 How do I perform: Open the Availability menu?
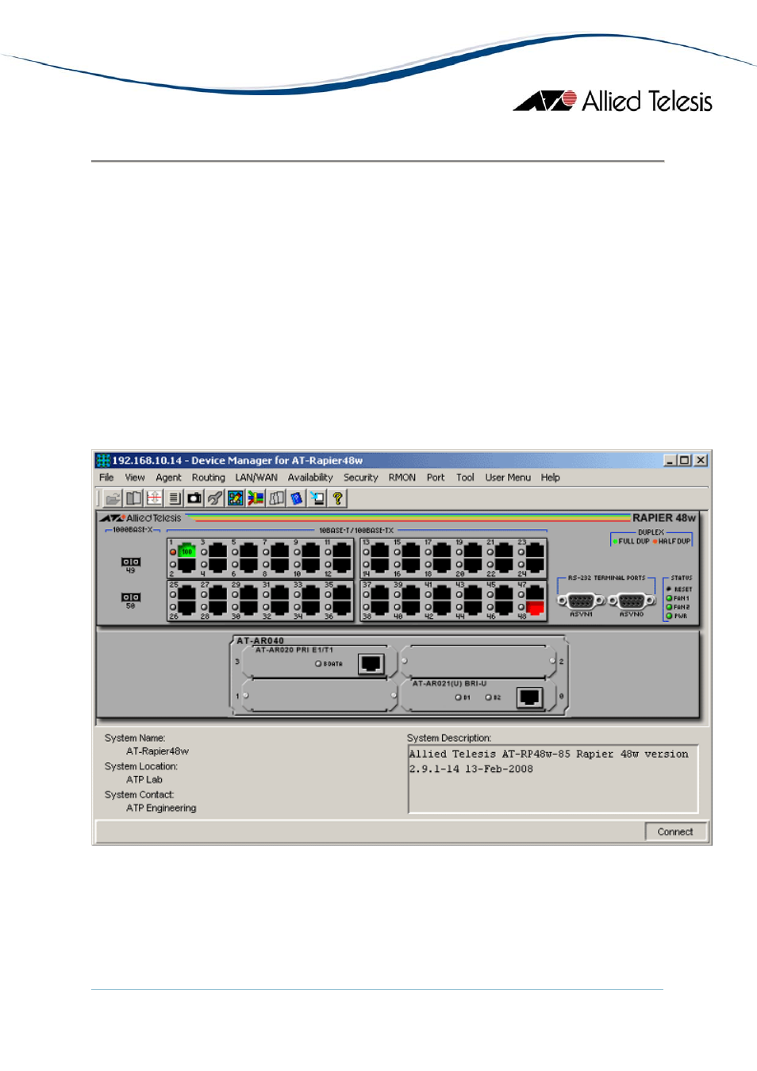click(310, 478)
